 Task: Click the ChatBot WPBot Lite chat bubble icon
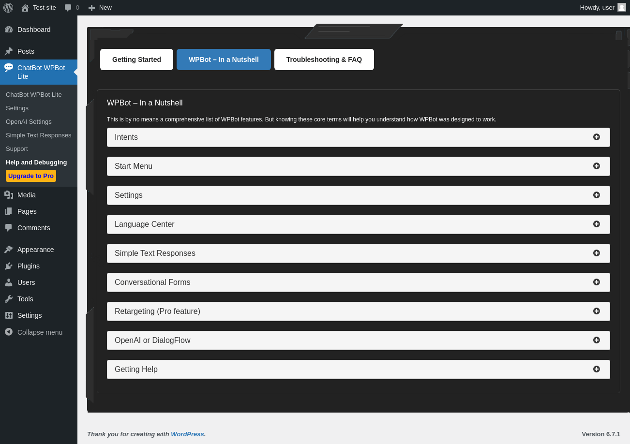coord(9,68)
